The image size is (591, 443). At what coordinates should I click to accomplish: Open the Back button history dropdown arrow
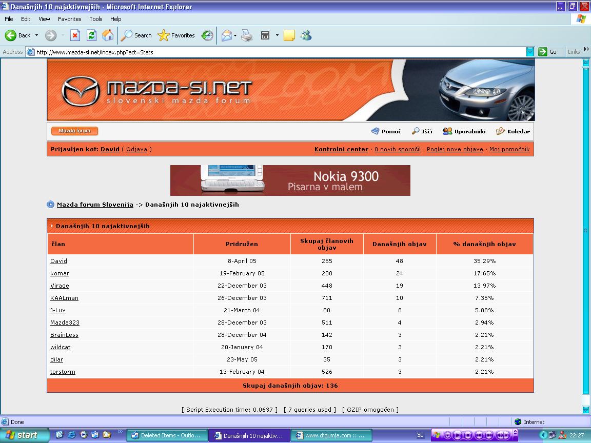36,35
